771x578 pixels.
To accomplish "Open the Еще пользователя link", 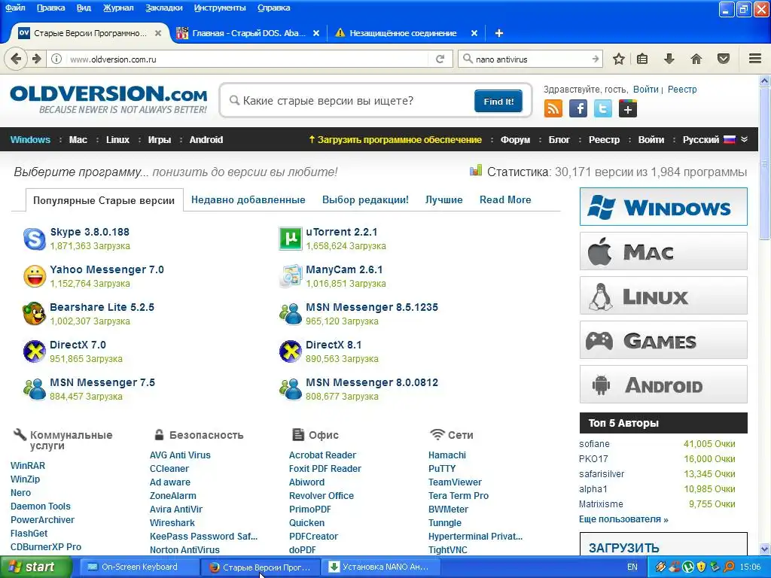I will point(623,519).
